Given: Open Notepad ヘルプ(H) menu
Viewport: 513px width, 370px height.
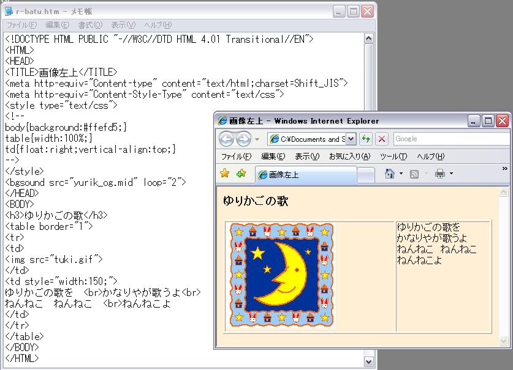Looking at the screenshot, I should coord(158,25).
